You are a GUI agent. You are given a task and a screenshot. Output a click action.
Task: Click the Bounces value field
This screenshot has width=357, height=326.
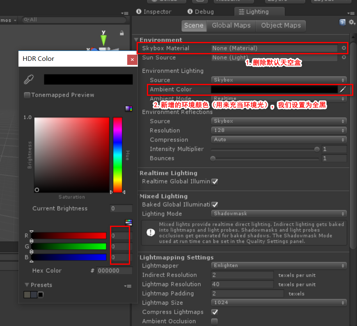coord(334,158)
